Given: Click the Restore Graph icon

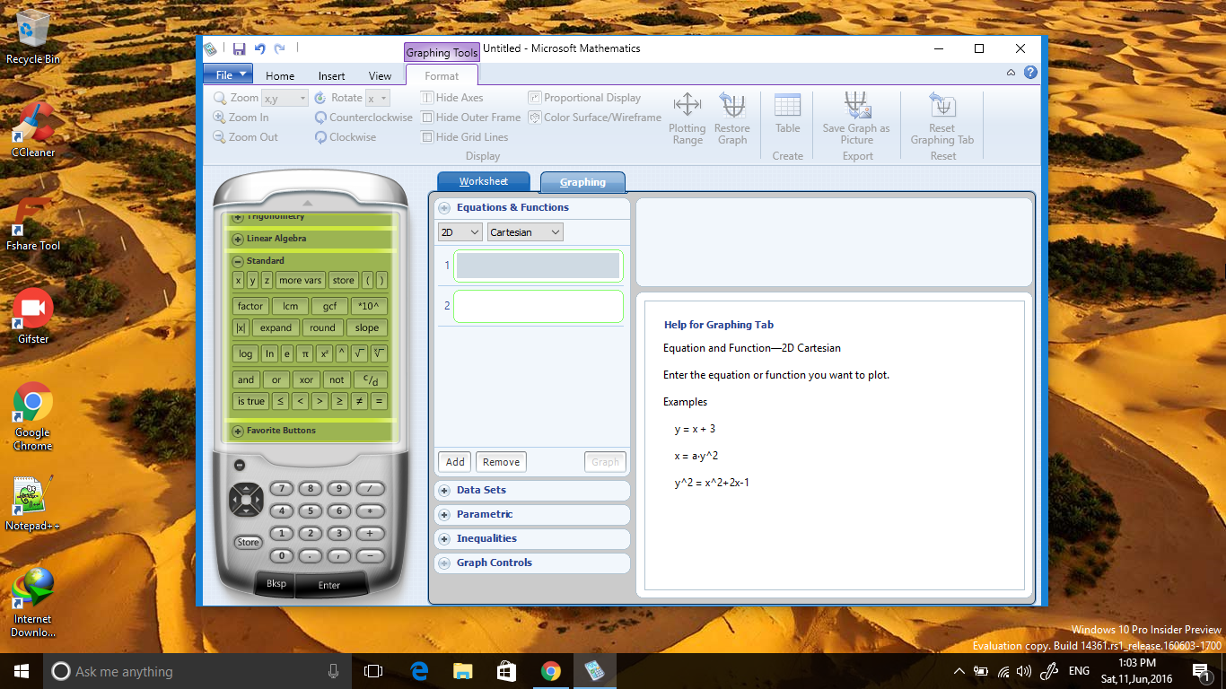Looking at the screenshot, I should pyautogui.click(x=732, y=105).
